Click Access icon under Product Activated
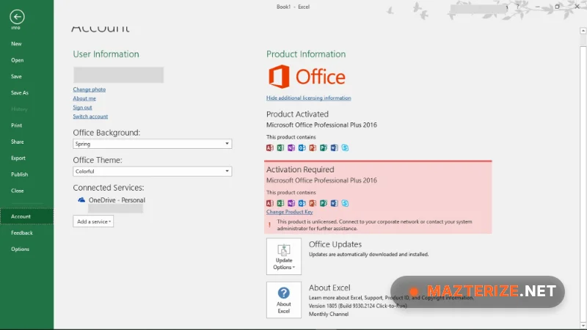The width and height of the screenshot is (587, 330). (269, 148)
